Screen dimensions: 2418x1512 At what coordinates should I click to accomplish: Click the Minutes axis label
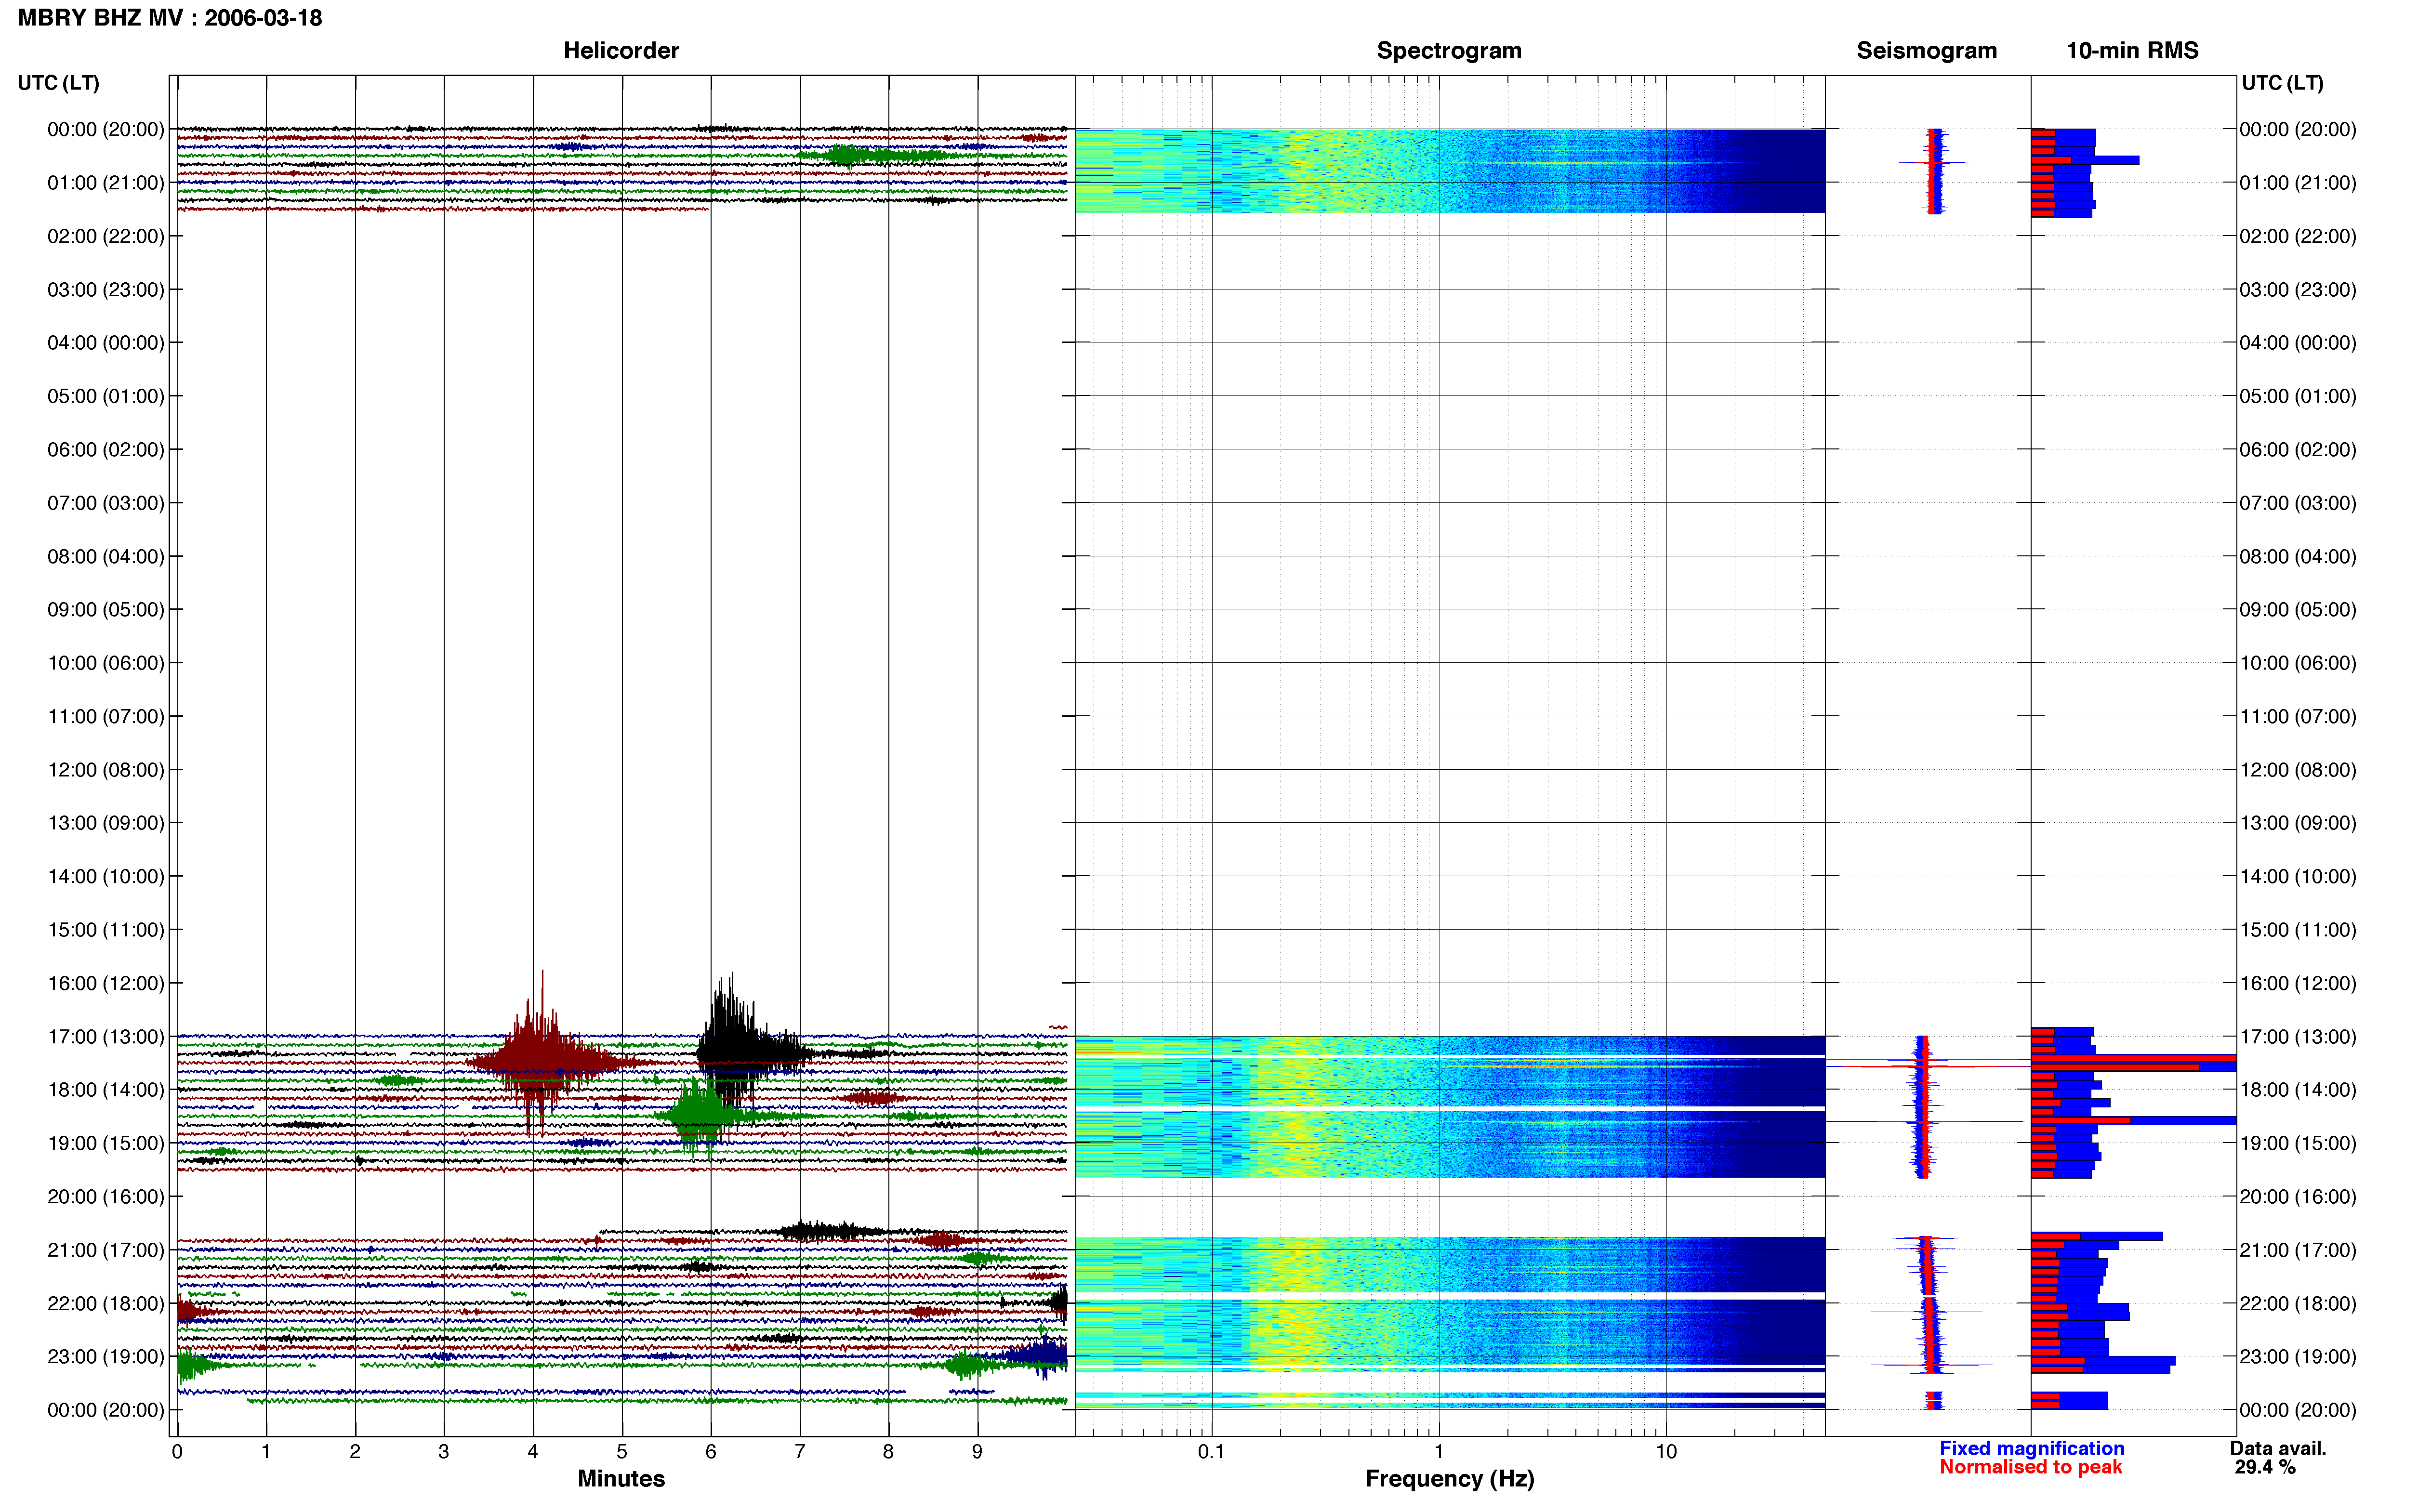coord(621,1479)
